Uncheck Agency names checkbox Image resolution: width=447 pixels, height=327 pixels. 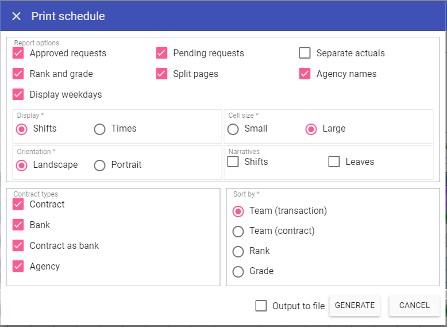(305, 74)
